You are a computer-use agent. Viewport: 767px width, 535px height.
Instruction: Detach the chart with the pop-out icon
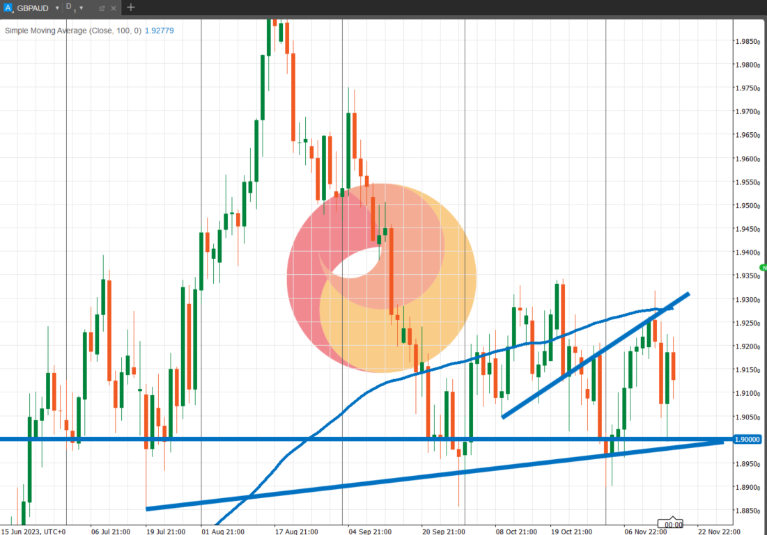(x=102, y=8)
